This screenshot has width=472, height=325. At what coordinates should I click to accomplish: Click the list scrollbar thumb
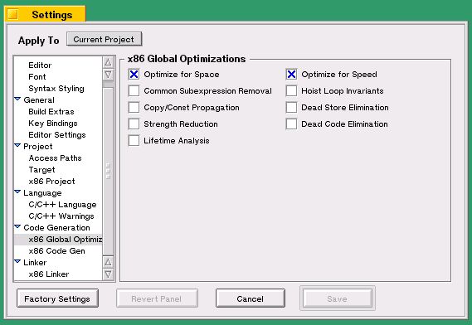click(x=108, y=171)
